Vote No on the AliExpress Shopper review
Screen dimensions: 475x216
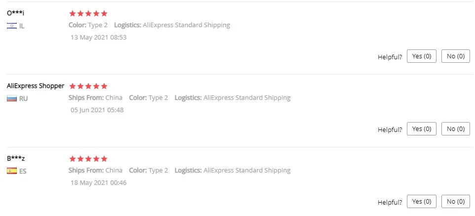click(455, 129)
